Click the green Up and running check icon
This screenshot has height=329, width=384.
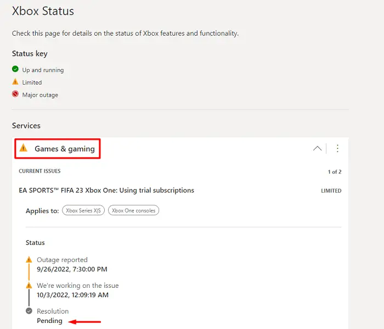(x=15, y=70)
